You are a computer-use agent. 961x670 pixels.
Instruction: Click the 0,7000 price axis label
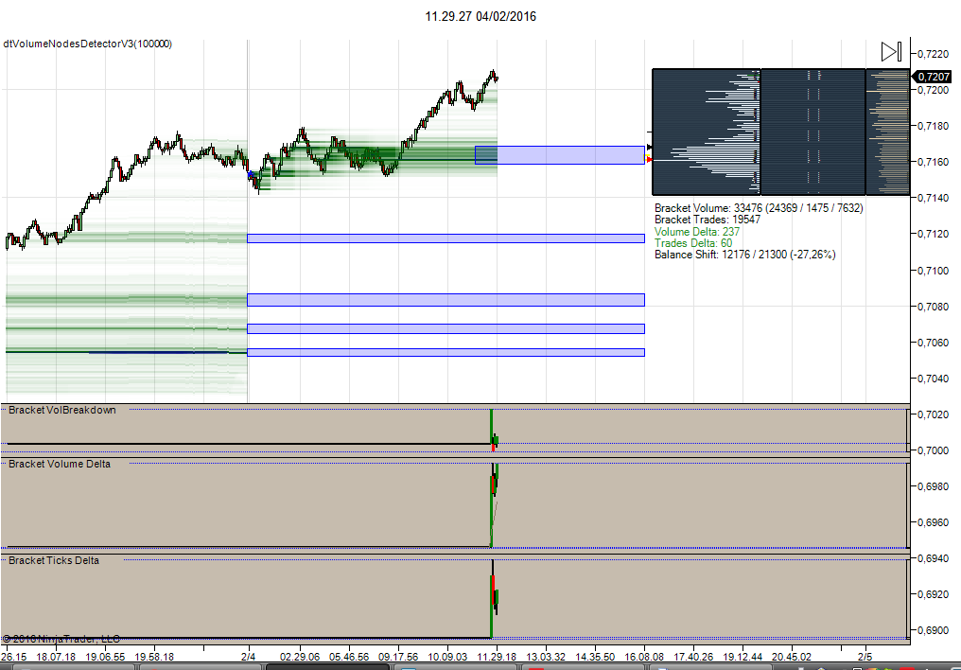pyautogui.click(x=933, y=450)
